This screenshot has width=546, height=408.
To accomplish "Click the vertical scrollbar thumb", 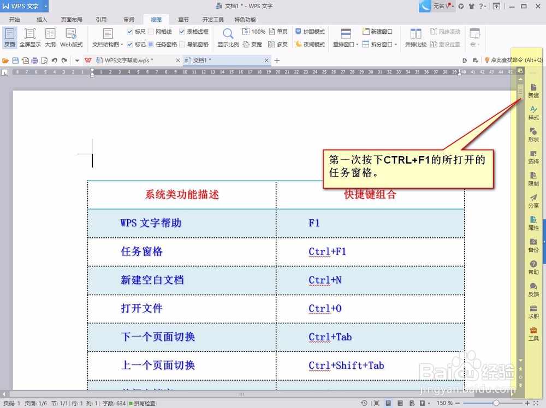I will click(x=520, y=92).
